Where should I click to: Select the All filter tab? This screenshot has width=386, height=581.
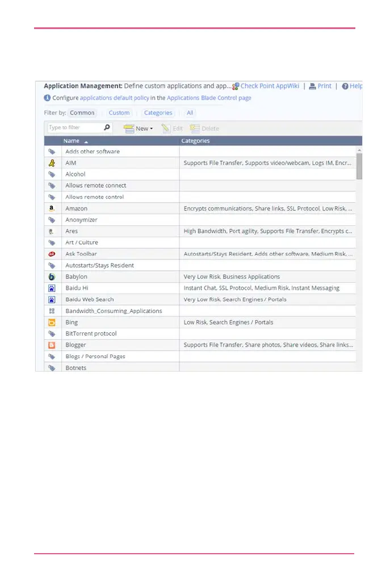(x=190, y=113)
